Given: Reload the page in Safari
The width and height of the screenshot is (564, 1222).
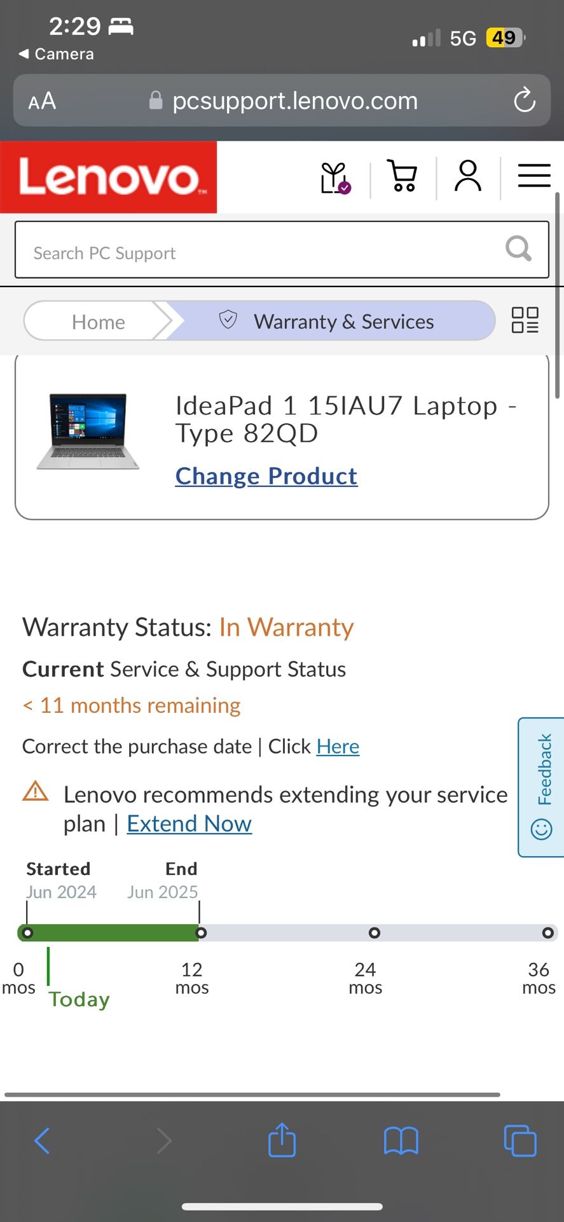Looking at the screenshot, I should (x=525, y=101).
